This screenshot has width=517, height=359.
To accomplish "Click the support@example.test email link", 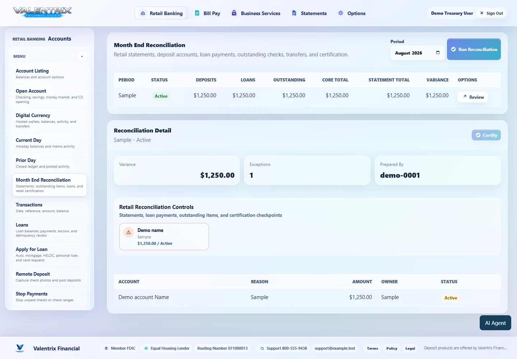I will click(335, 348).
